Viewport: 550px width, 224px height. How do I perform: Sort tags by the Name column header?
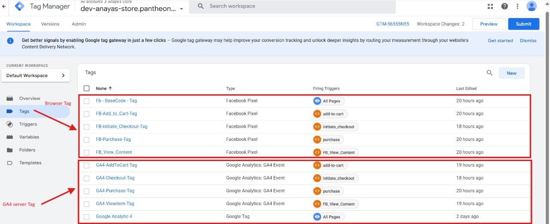point(101,89)
